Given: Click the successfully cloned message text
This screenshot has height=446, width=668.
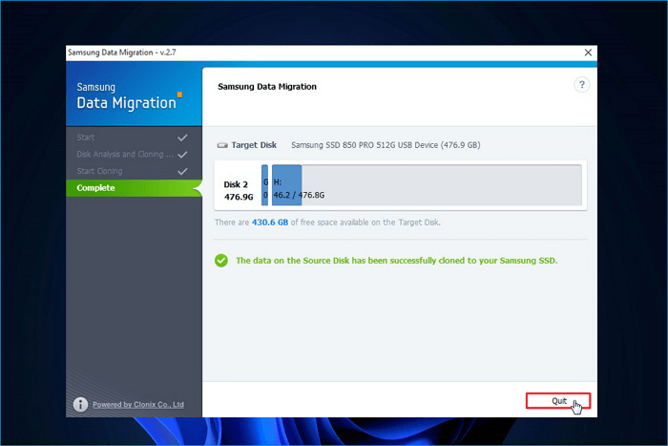Looking at the screenshot, I should (x=397, y=261).
